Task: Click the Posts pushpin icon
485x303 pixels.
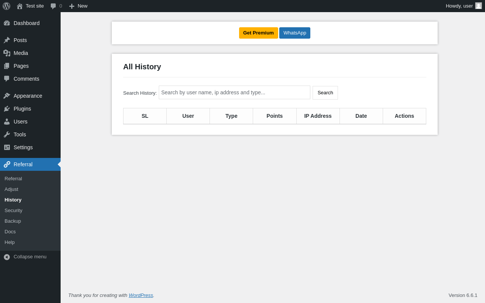Action: [x=7, y=40]
